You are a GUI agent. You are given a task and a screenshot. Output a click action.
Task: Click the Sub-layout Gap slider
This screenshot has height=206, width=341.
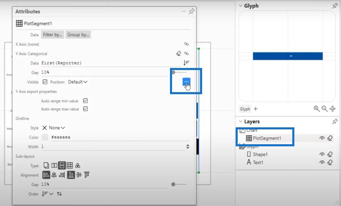179,184
